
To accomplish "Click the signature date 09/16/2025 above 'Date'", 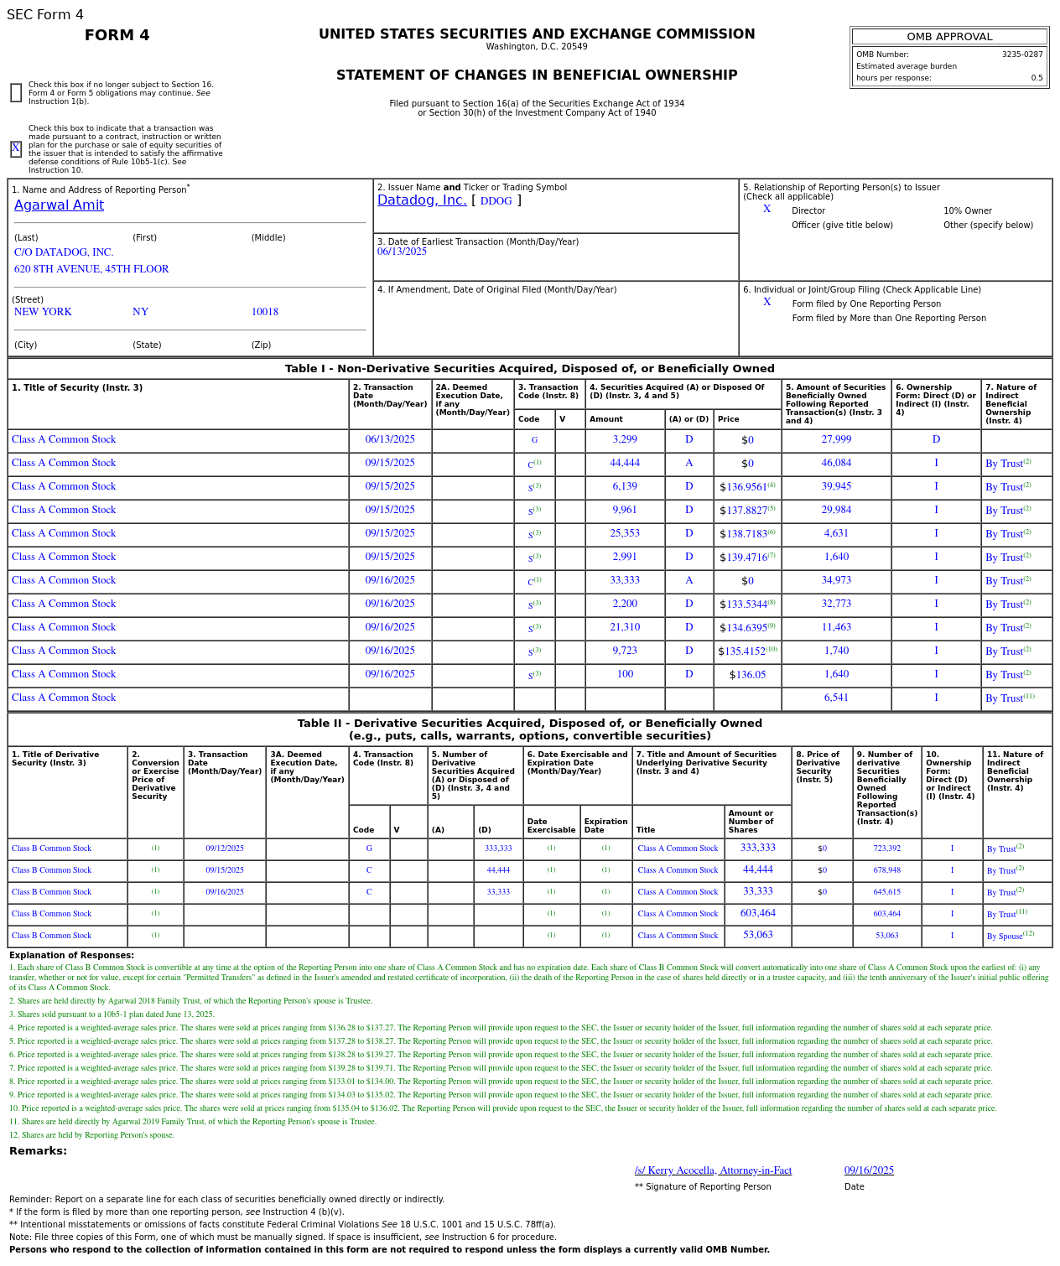I will point(869,1170).
